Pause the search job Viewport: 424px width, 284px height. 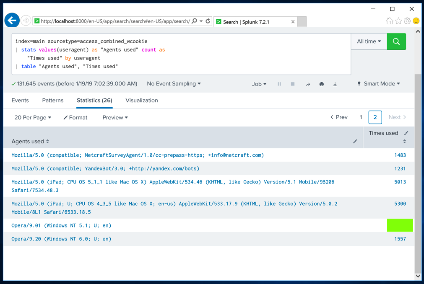(279, 84)
